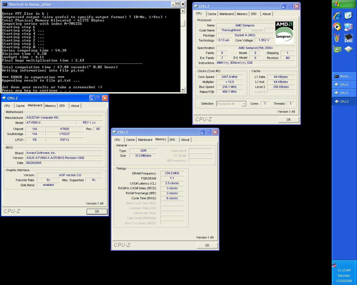
Task: Open Cache tab in Processor CPU-Z window
Action: click(x=212, y=14)
